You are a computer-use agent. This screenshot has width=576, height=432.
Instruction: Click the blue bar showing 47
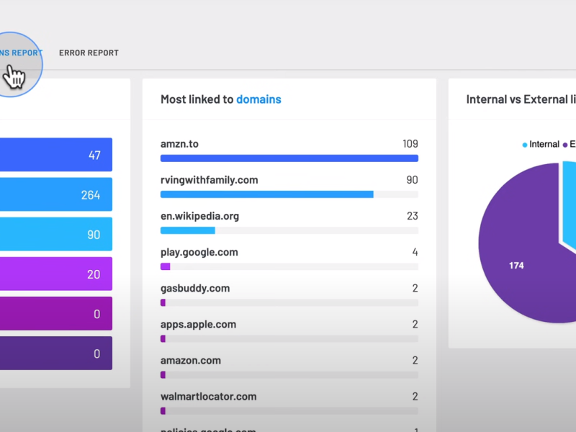click(56, 155)
